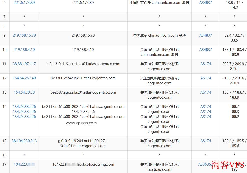Select hostname cell 219.158.16.78

[x=83, y=35]
